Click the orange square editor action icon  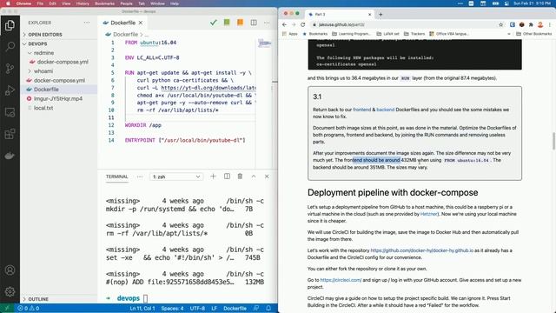pyautogui.click(x=240, y=23)
